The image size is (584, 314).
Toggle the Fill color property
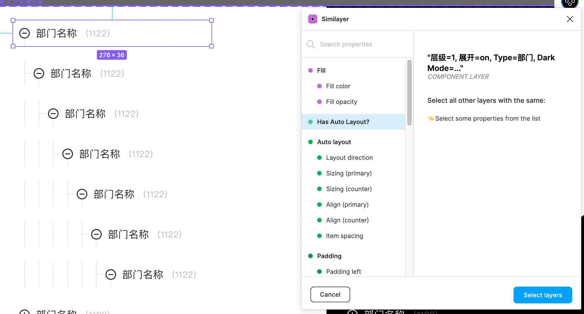[x=338, y=86]
